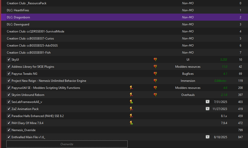Click Skyrim Unbound Reborn heart icon
The image size is (248, 148).
coord(155,95)
